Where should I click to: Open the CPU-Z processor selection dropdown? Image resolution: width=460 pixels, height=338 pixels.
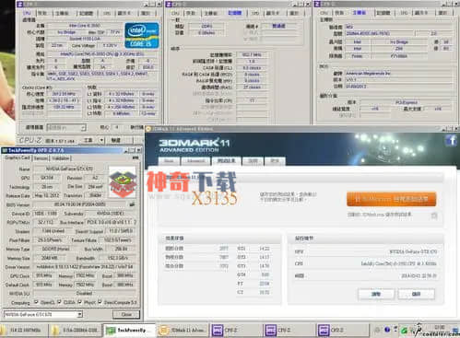[65, 127]
